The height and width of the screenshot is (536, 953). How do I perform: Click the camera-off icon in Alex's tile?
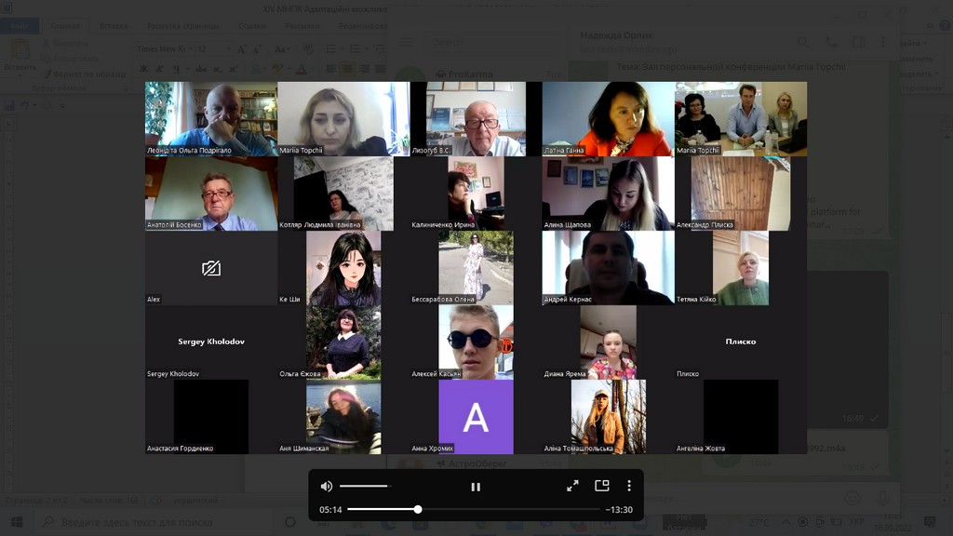coord(211,268)
